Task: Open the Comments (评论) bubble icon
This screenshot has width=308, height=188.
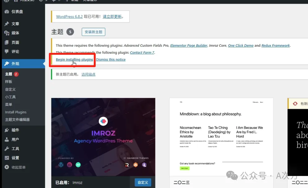Action: 7,52
